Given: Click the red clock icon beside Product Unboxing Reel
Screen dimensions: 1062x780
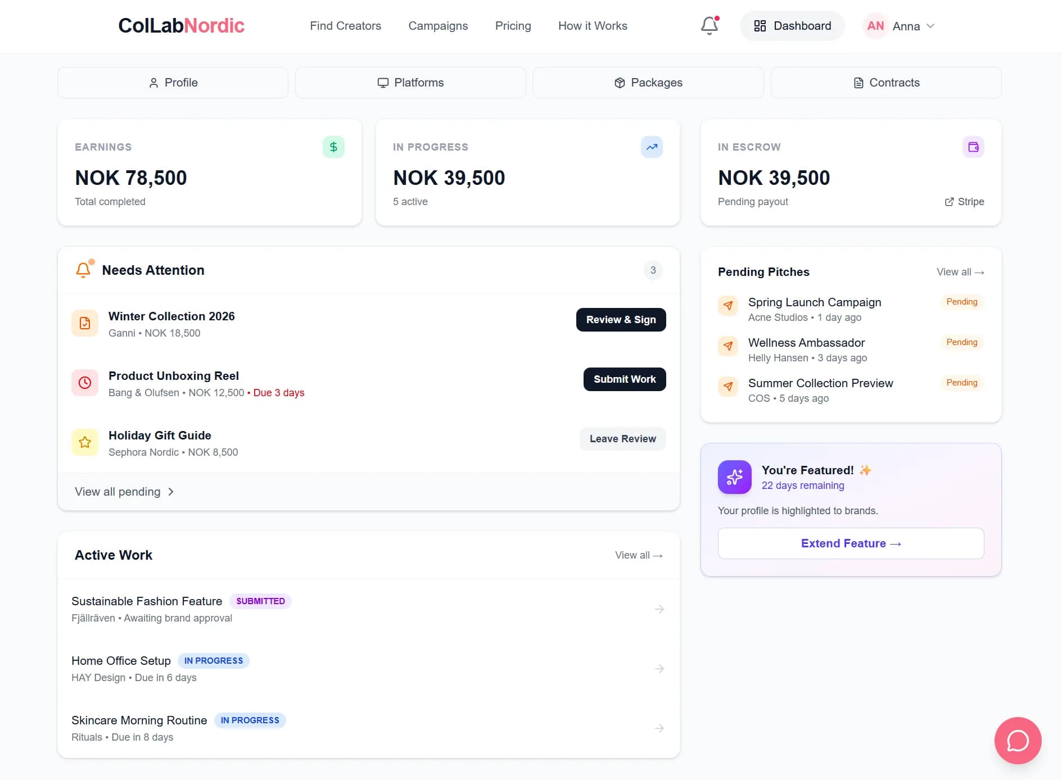Looking at the screenshot, I should click(x=84, y=382).
